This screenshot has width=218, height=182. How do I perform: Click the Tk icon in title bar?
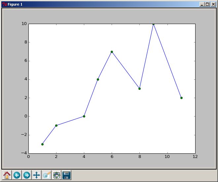click(x=5, y=4)
